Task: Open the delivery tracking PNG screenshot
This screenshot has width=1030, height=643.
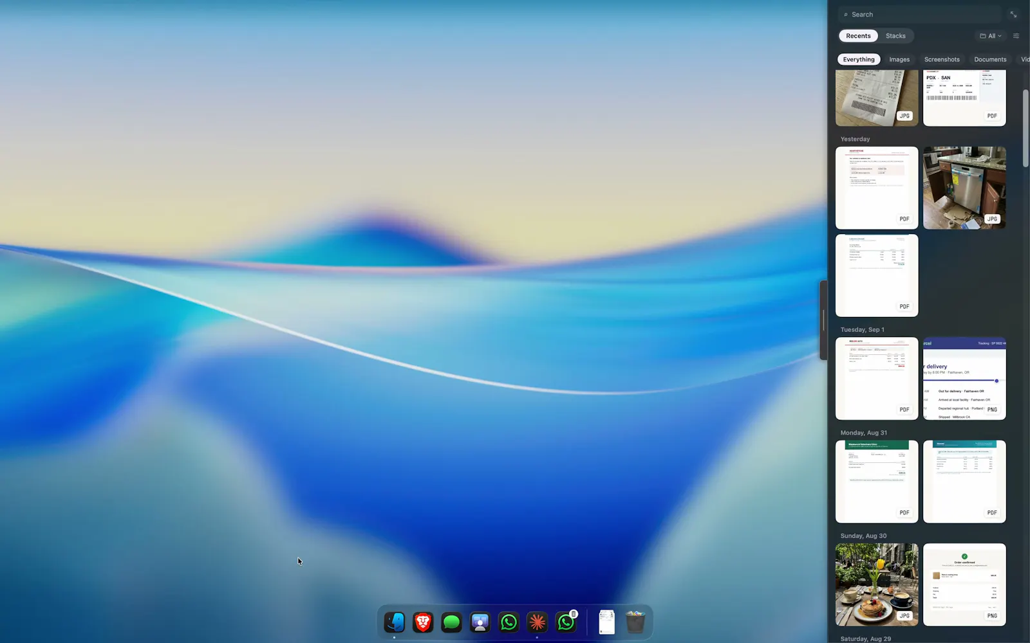Action: pos(964,379)
